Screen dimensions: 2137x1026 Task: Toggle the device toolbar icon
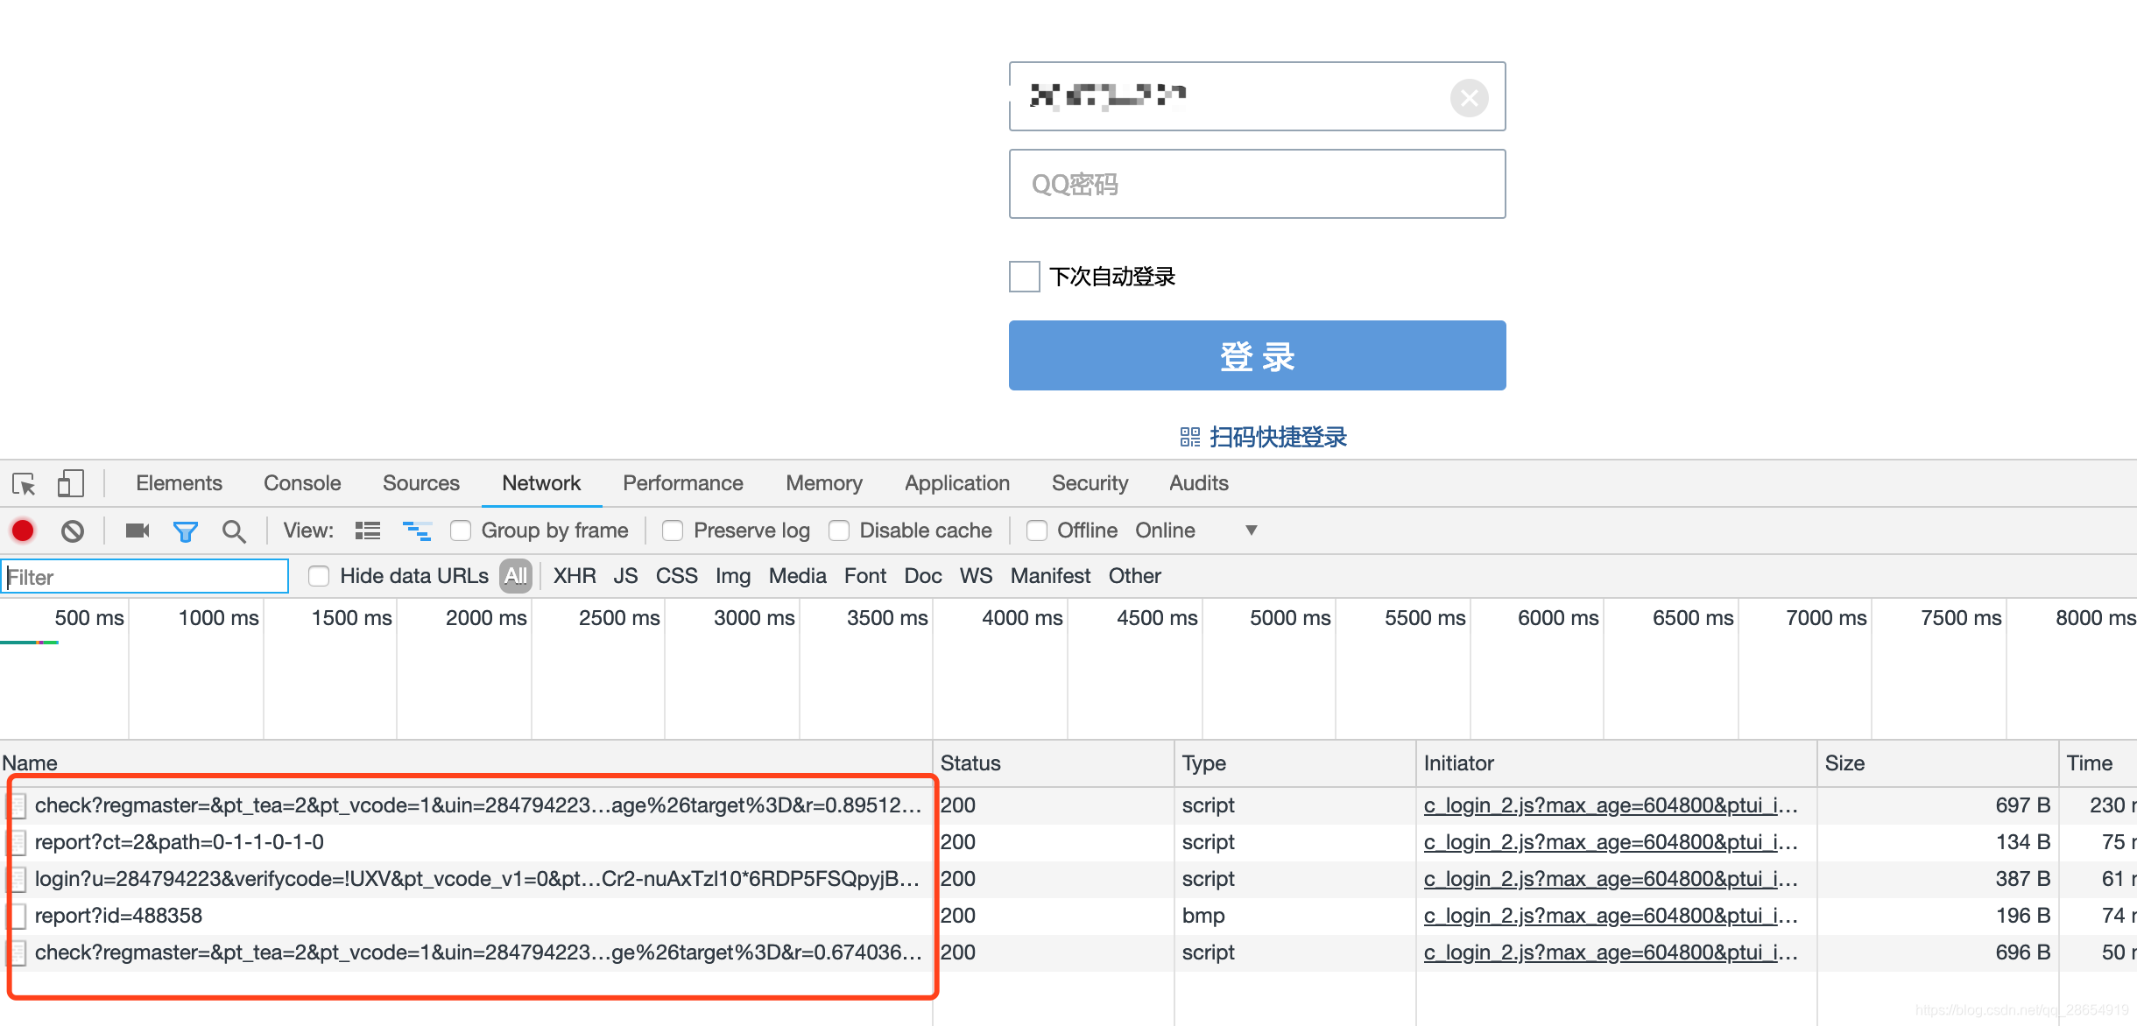click(70, 483)
